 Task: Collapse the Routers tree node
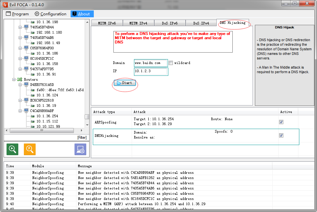[14, 79]
